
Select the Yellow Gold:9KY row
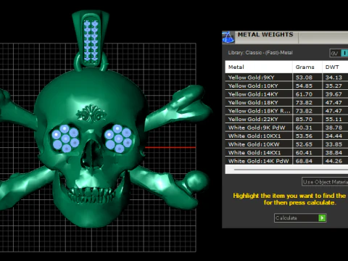point(286,78)
